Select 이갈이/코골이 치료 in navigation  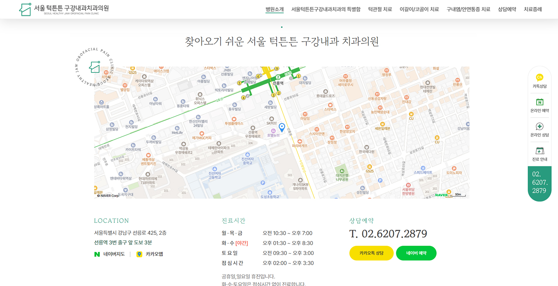coord(419,9)
